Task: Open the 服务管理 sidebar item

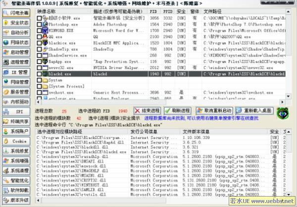Action: [x=16, y=92]
